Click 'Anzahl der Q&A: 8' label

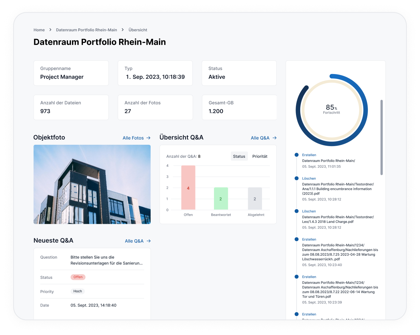click(x=183, y=156)
